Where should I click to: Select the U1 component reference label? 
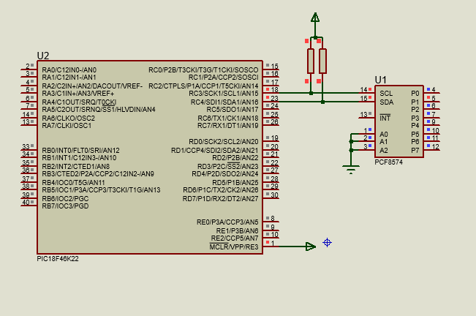point(380,80)
